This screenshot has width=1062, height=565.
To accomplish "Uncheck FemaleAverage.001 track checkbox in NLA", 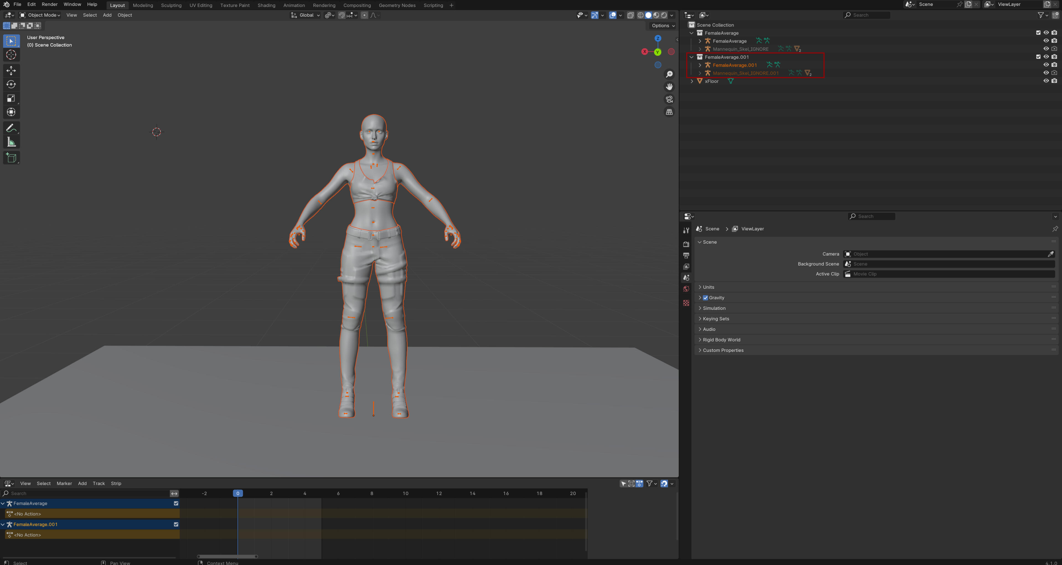I will coord(176,525).
